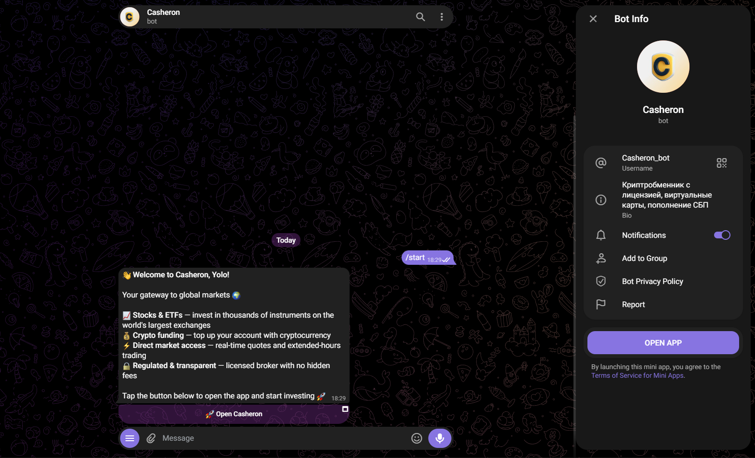Click the large Casheron profile picture

pos(663,67)
